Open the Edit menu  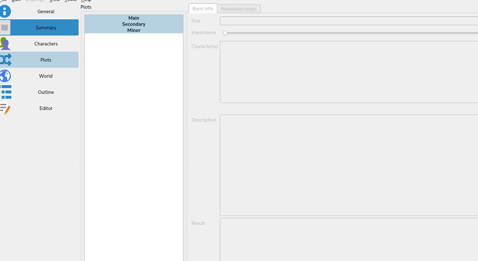(x=16, y=1)
